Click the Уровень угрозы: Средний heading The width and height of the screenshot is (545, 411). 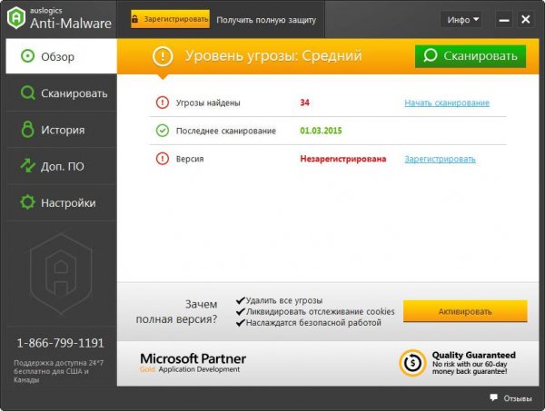coord(273,56)
